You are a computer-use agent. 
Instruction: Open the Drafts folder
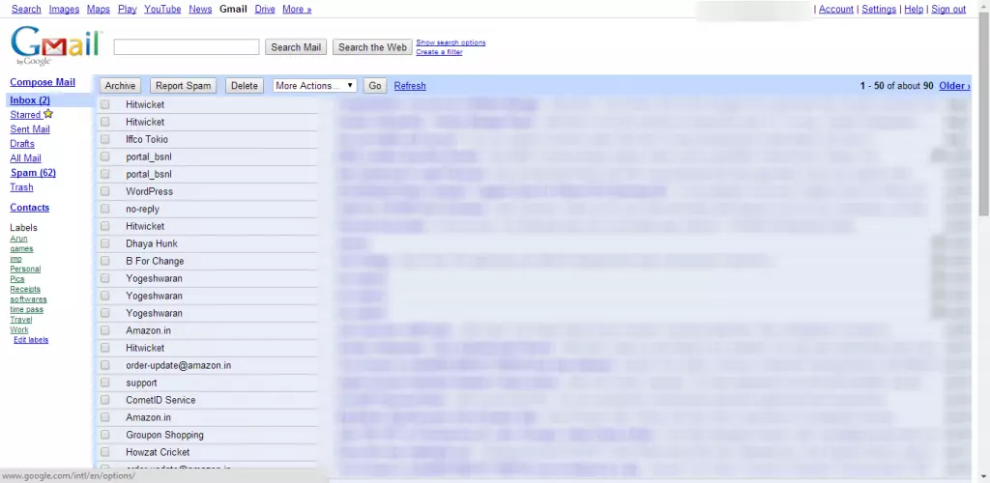point(22,144)
